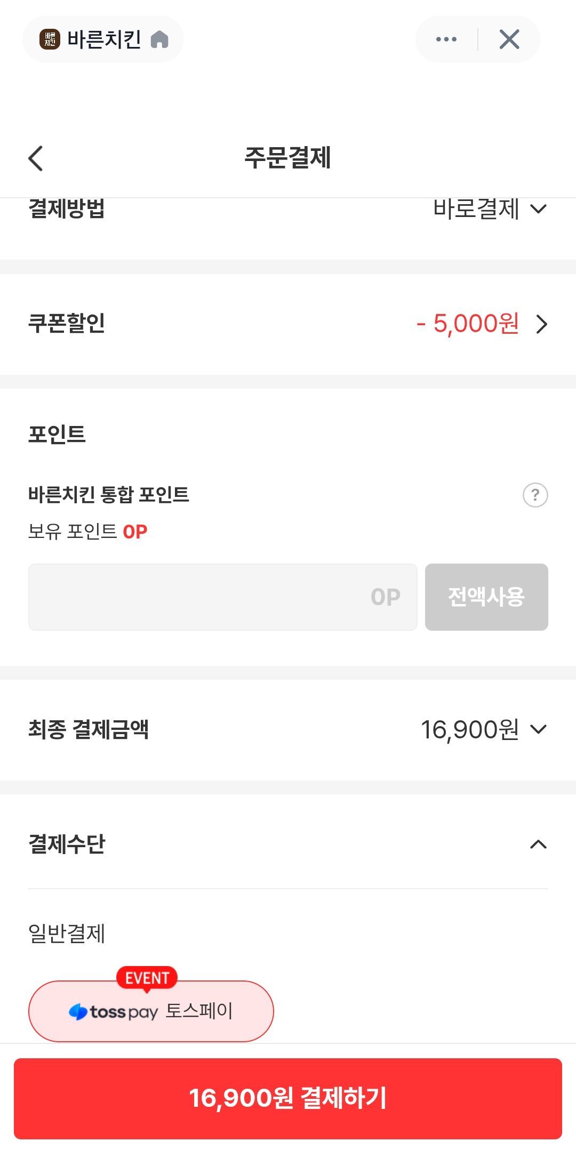Viewport: 576px width, 1174px height.
Task: Tap the 바른치킨 title text
Action: click(x=104, y=39)
